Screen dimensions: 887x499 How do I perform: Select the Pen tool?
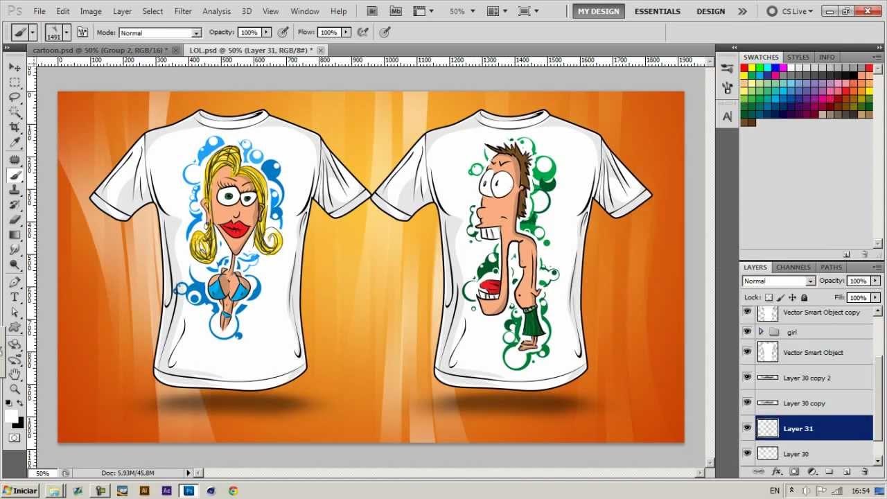15,282
